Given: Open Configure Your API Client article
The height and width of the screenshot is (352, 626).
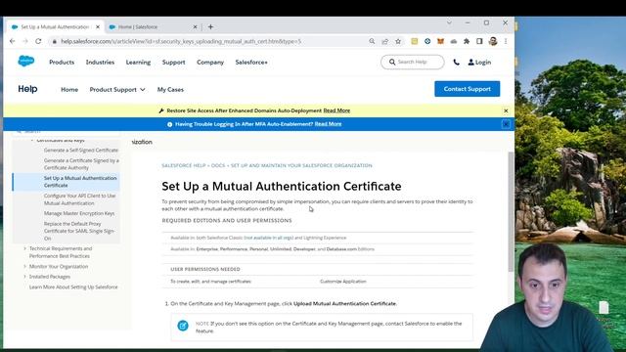Looking at the screenshot, I should [x=80, y=199].
